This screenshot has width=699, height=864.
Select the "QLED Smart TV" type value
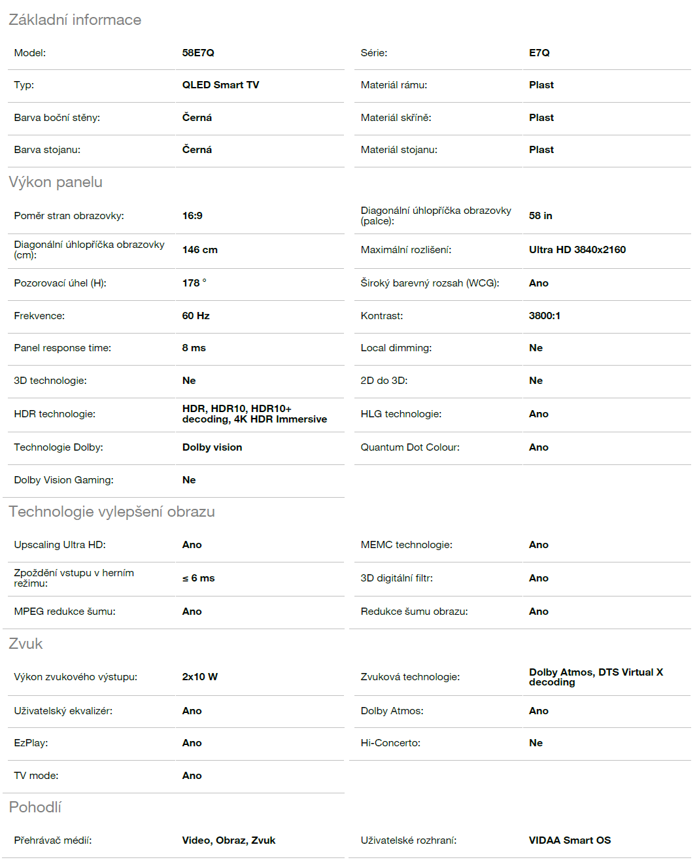[x=220, y=85]
